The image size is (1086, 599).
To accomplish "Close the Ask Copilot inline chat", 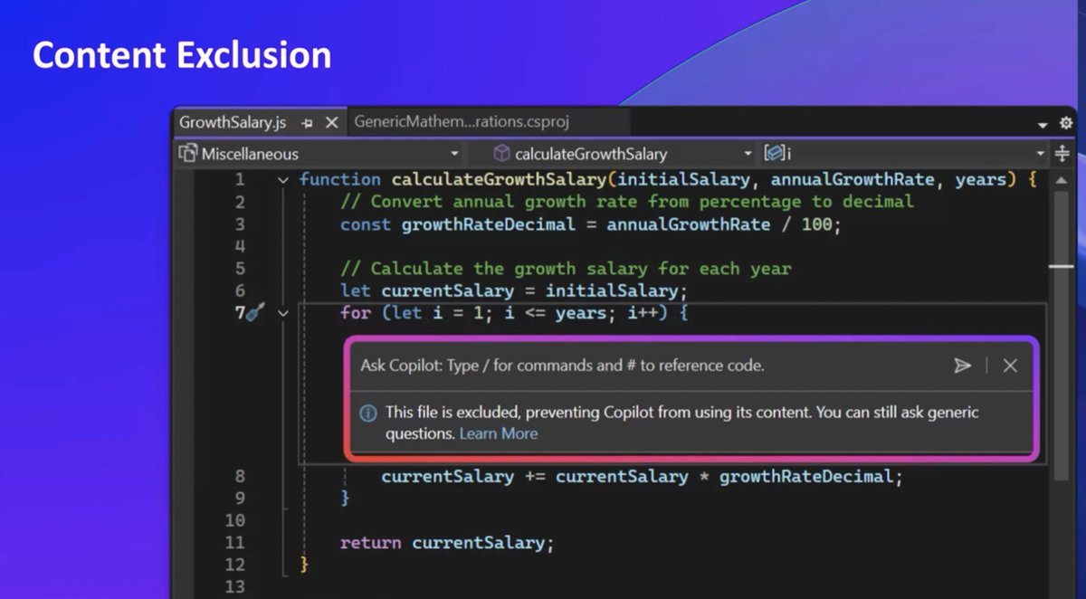I will point(1010,366).
